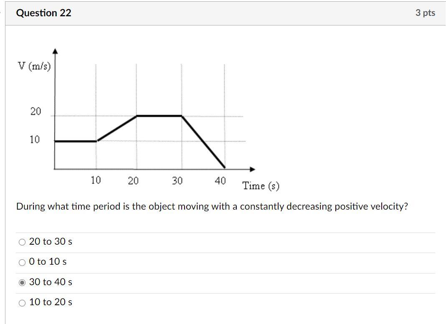Click the question prompt text
The height and width of the screenshot is (324, 446).
[x=212, y=206]
